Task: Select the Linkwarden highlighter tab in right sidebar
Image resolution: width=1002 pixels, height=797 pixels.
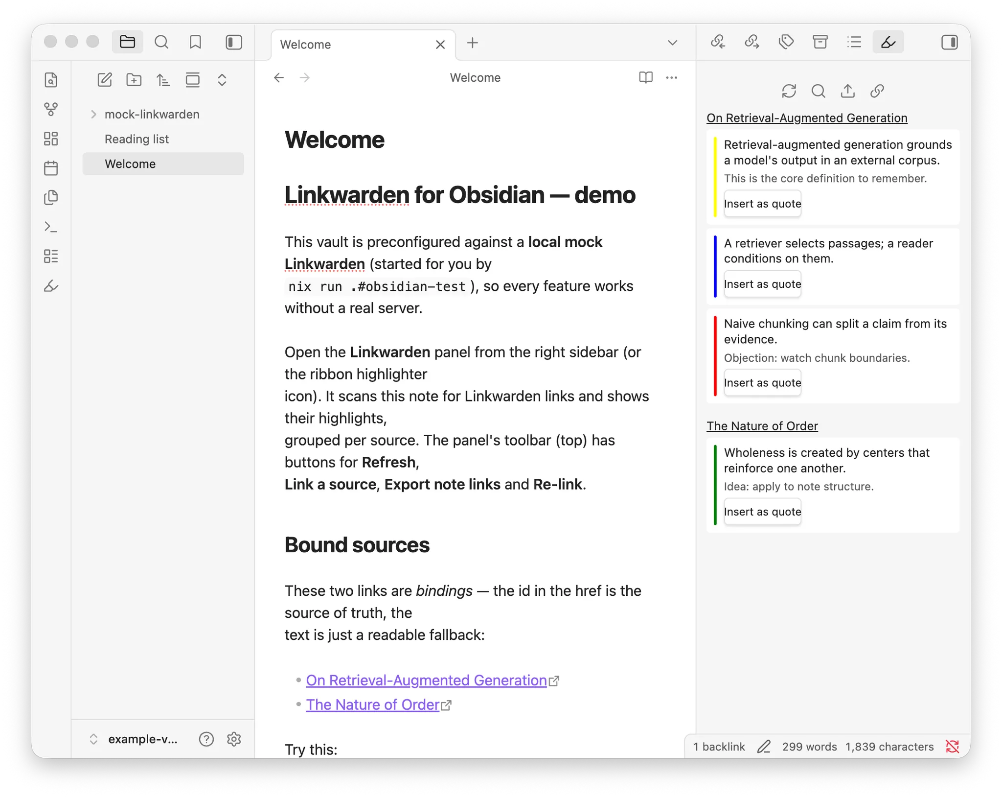Action: tap(888, 42)
